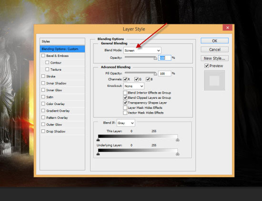The image size is (262, 201).
Task: Open the Blend If dropdown
Action: pos(126,123)
